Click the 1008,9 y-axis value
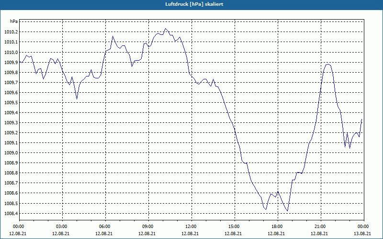 [11, 163]
